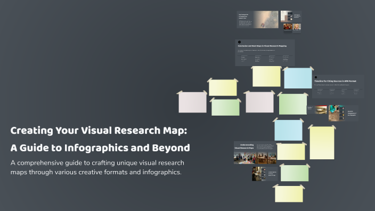Select the title line 'Creating Your Visual Research Map:'

[x=99, y=131]
